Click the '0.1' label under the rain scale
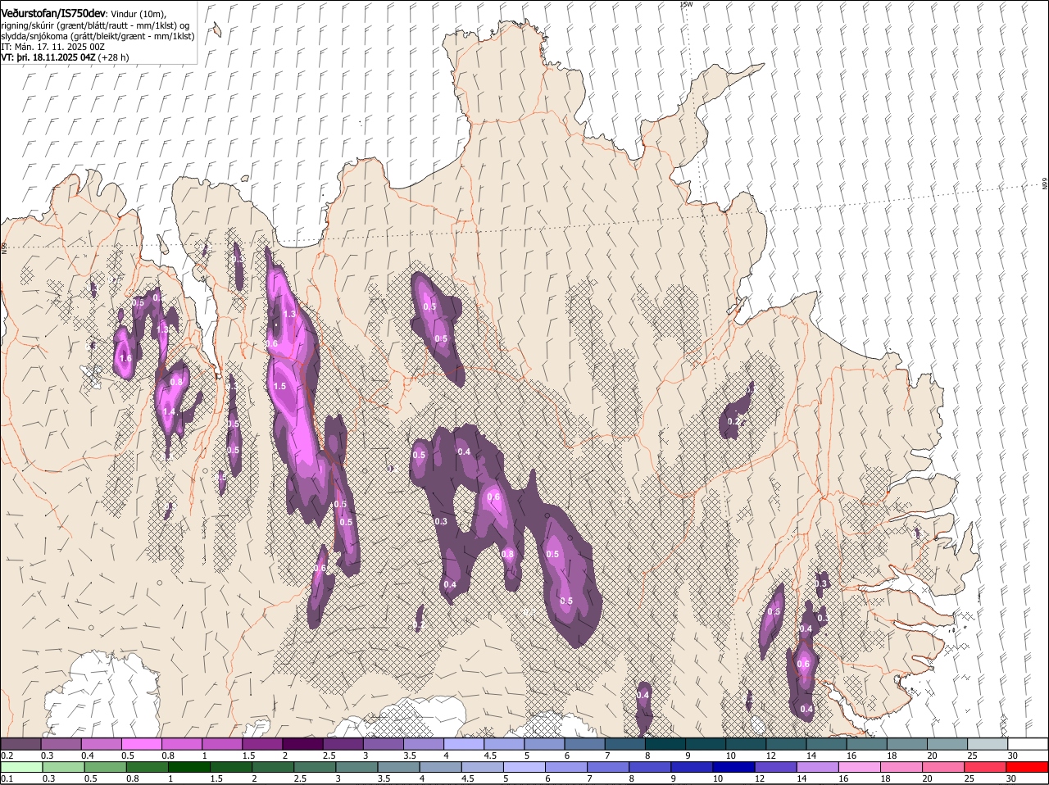The height and width of the screenshot is (785, 1049). 7,778
